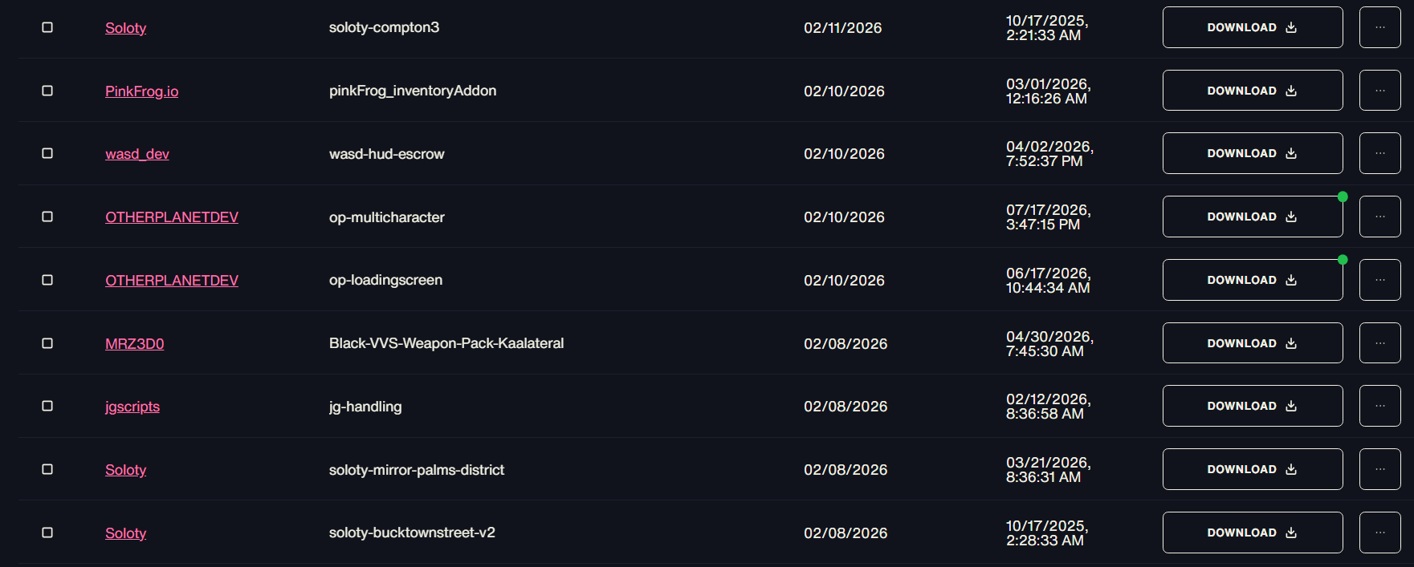Tick the checkbox for wasd-hud-escrow
Screen dimensions: 1414x567
47,153
